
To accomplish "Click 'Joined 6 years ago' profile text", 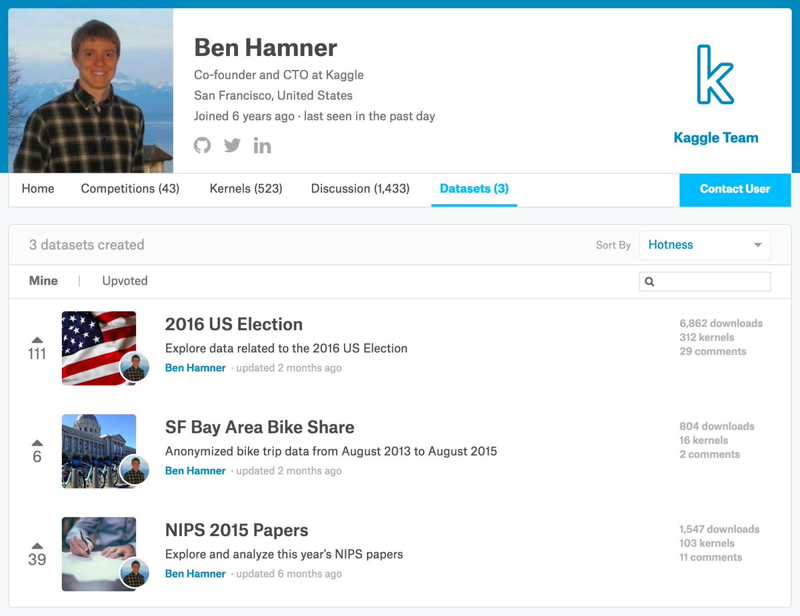I will coord(244,116).
